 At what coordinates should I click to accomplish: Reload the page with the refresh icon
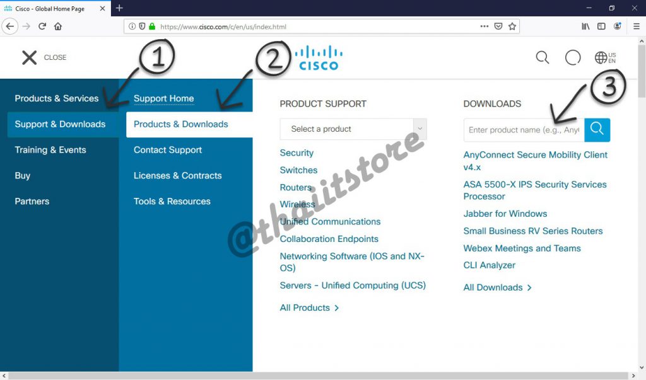pos(42,26)
